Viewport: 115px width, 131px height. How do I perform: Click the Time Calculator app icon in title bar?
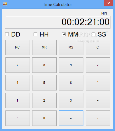(5, 4)
